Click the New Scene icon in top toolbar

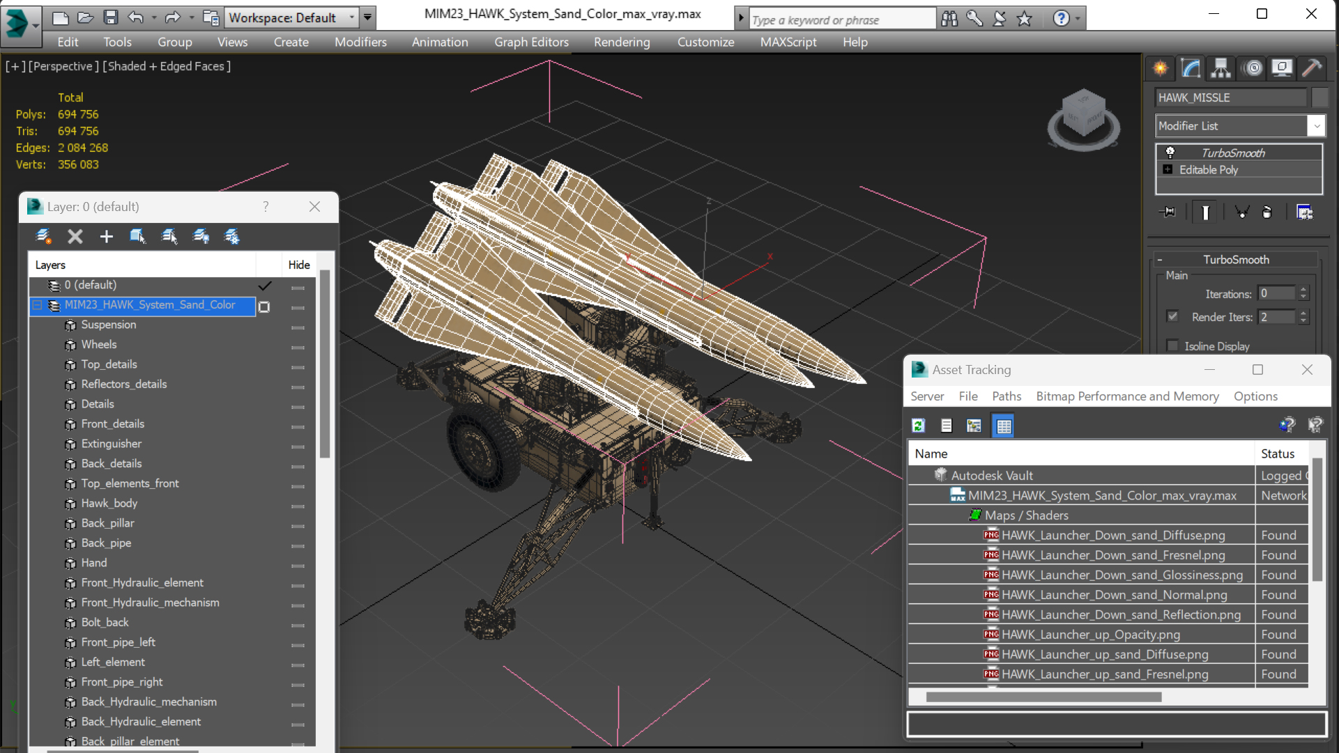click(61, 17)
